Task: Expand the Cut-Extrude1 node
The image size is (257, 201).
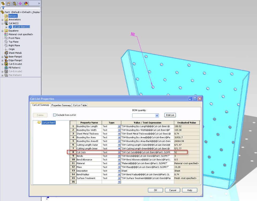Action: 2,64
